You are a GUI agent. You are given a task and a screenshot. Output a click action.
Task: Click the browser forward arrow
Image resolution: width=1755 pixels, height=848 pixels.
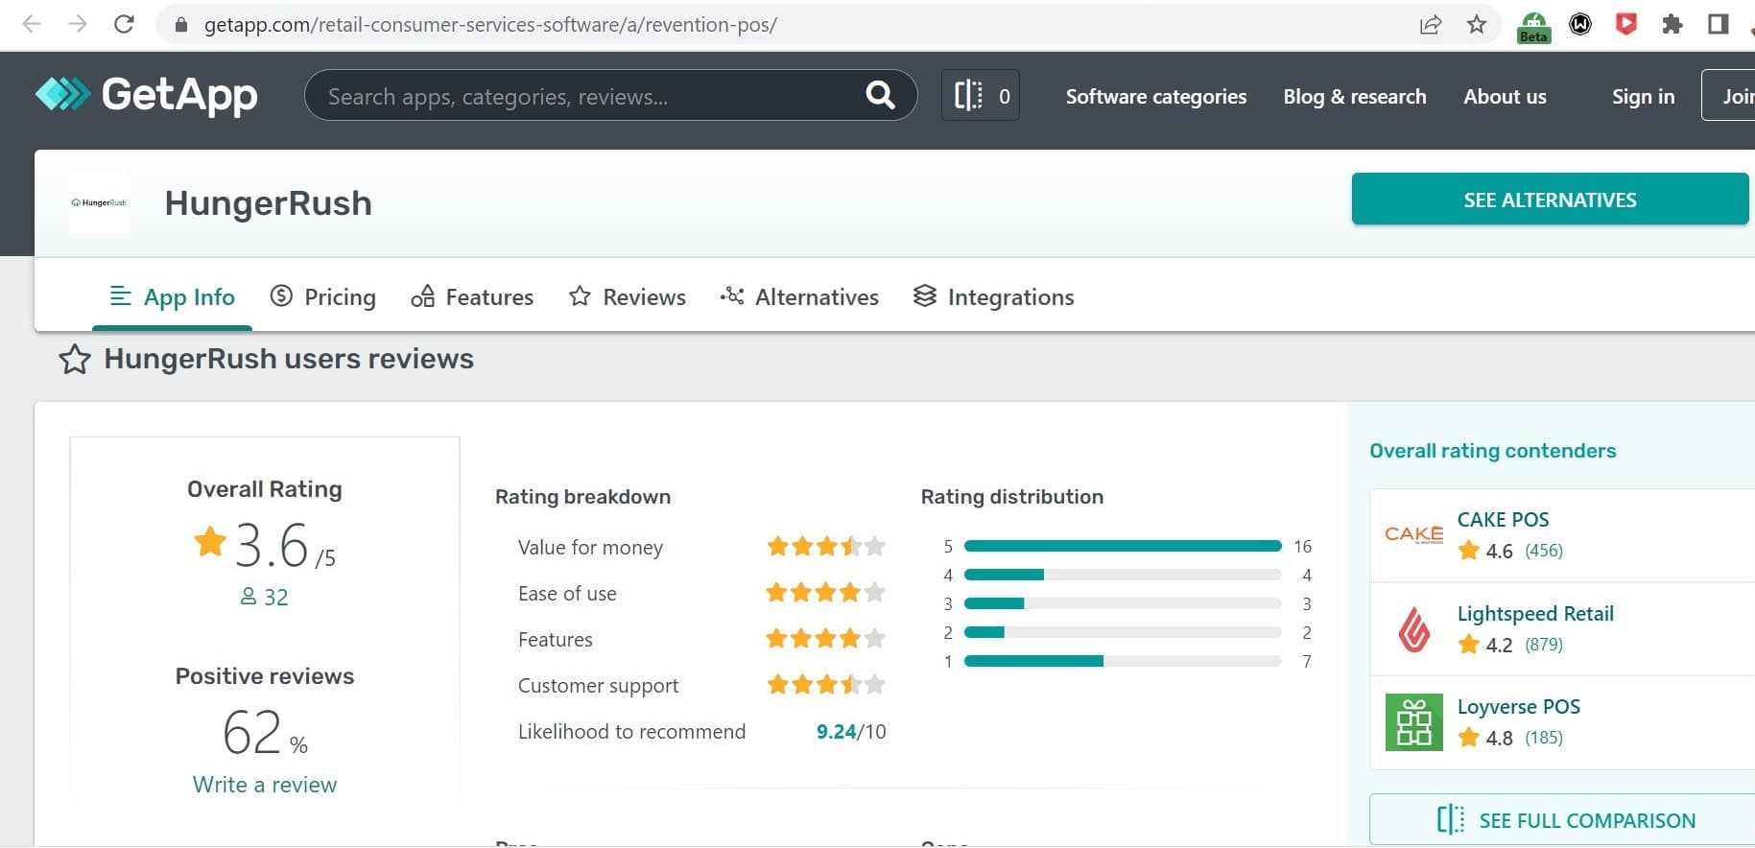tap(78, 24)
